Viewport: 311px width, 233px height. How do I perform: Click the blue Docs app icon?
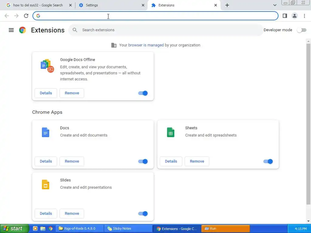coord(46,132)
